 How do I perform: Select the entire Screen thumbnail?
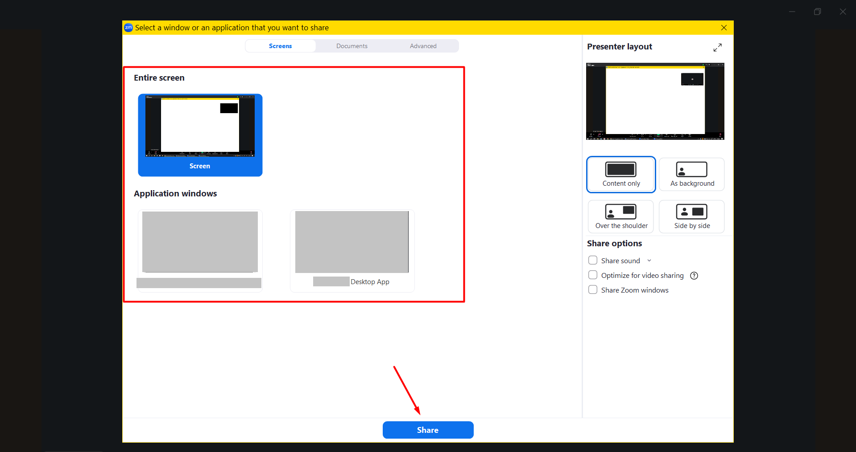[x=200, y=134]
